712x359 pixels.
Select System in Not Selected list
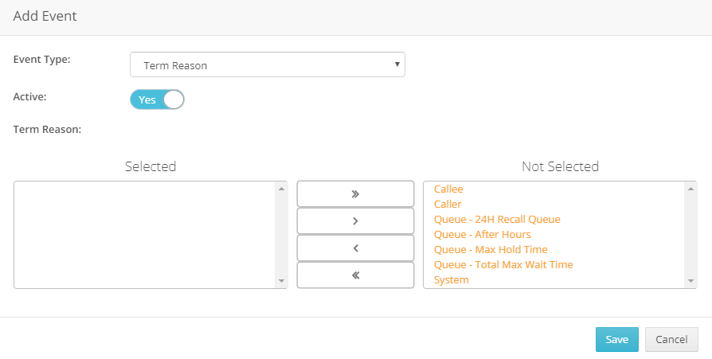coord(452,280)
